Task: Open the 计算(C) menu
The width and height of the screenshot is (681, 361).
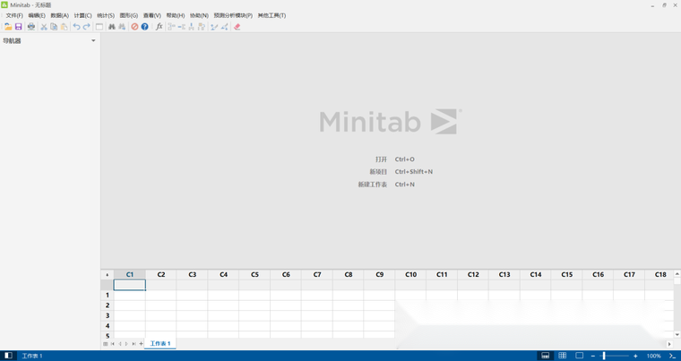Action: (82, 15)
